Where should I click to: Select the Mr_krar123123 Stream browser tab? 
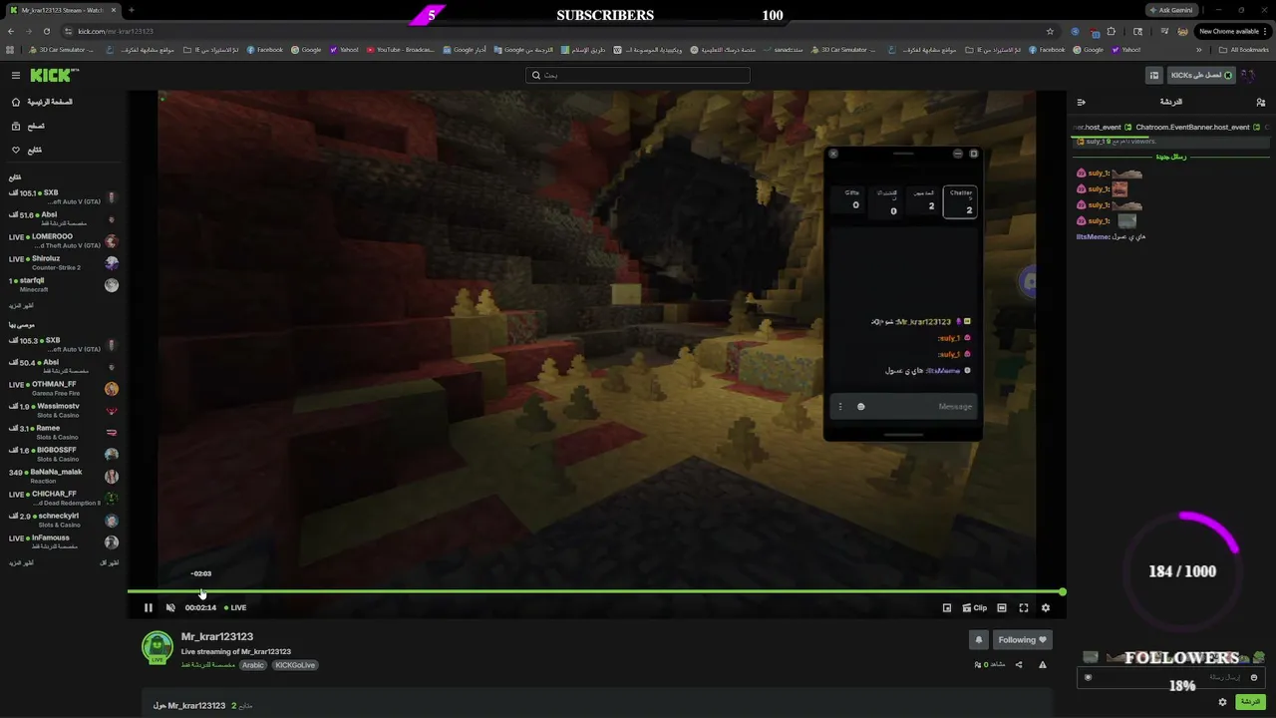(x=63, y=10)
